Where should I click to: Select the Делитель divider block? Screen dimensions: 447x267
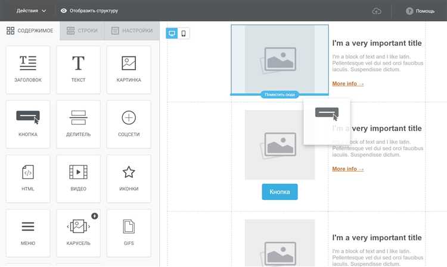coord(79,124)
